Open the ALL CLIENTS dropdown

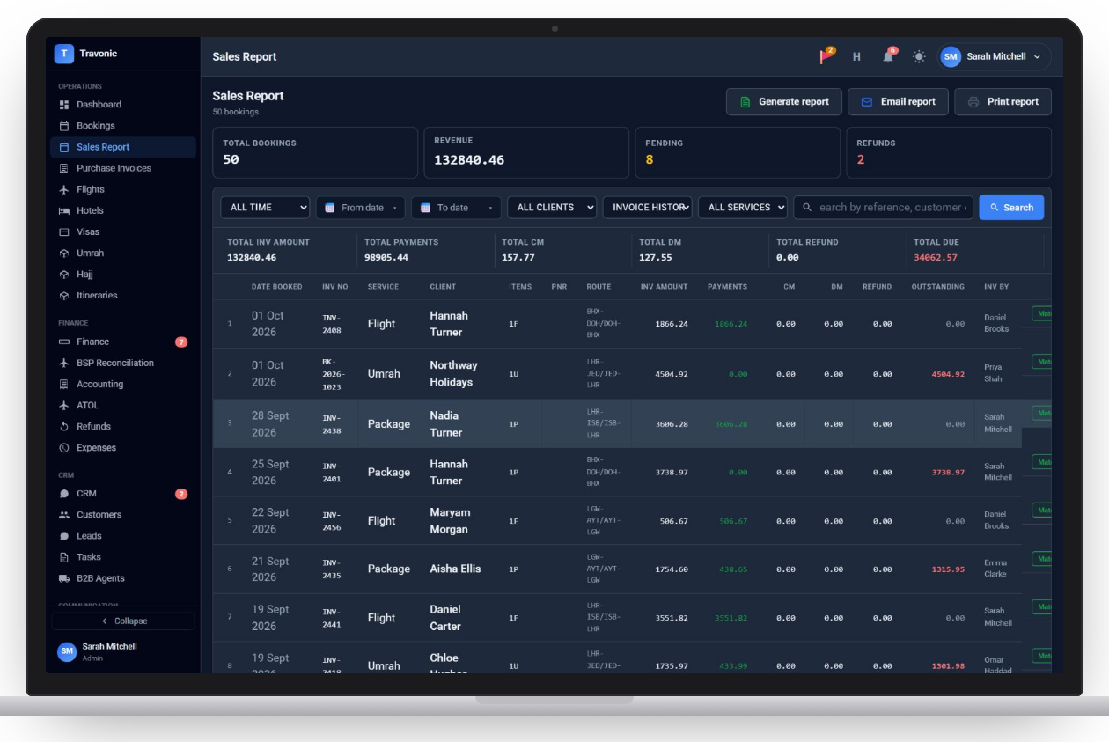tap(552, 207)
